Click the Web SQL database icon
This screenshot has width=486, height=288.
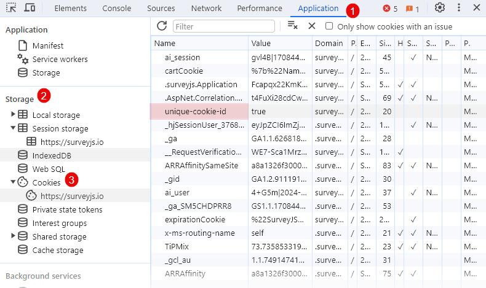coord(23,169)
